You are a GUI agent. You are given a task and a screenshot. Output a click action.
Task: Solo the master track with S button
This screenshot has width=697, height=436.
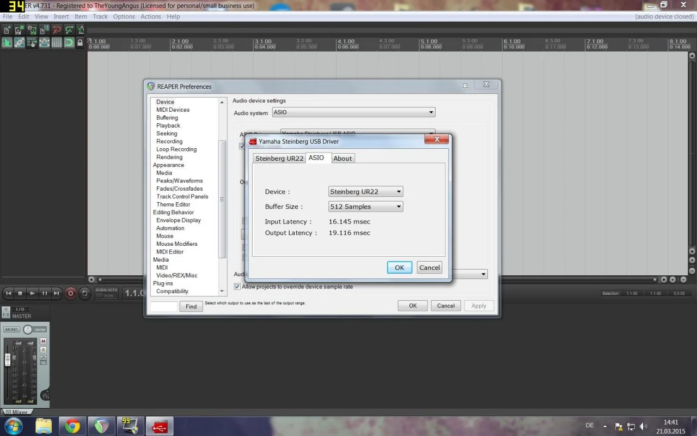(x=44, y=349)
